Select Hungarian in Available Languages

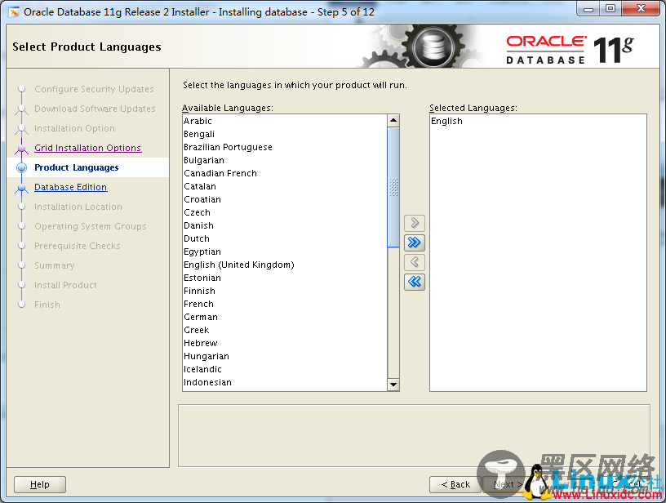[285, 356]
